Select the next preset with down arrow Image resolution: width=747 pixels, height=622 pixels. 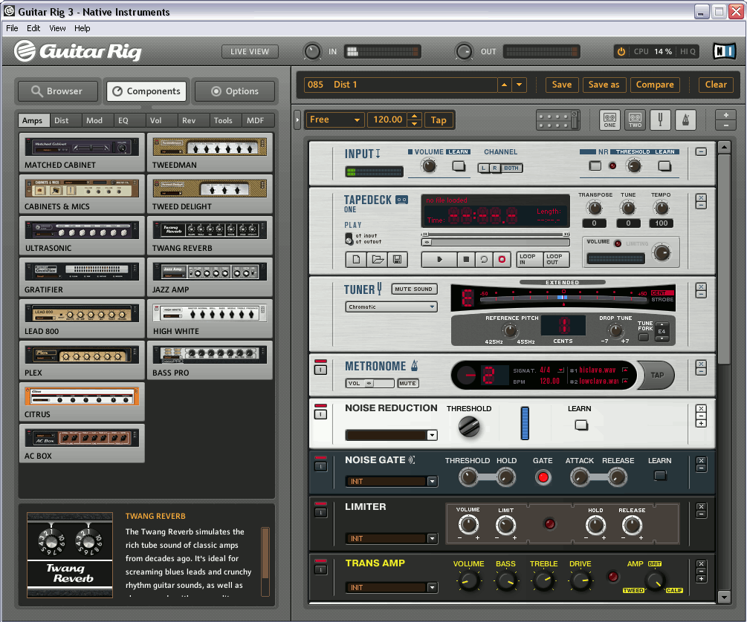click(x=519, y=85)
